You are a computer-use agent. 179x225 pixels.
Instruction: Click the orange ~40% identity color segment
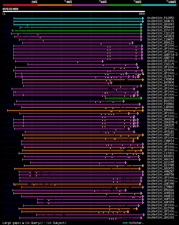pyautogui.click(x=55, y=5)
